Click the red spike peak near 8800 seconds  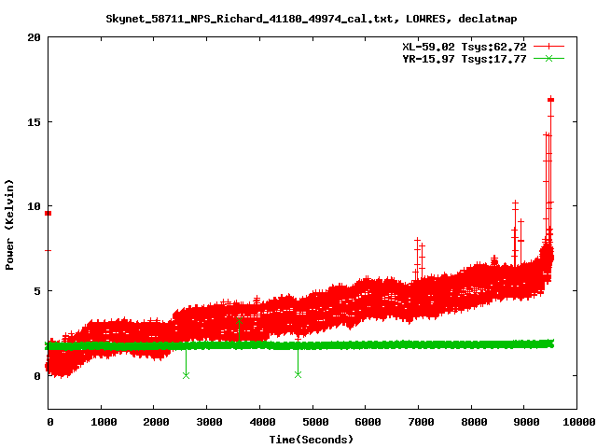tap(515, 203)
